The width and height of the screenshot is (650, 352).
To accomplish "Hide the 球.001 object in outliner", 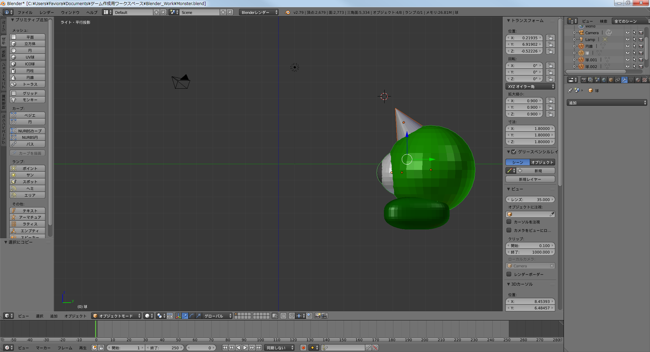I will pyautogui.click(x=627, y=60).
